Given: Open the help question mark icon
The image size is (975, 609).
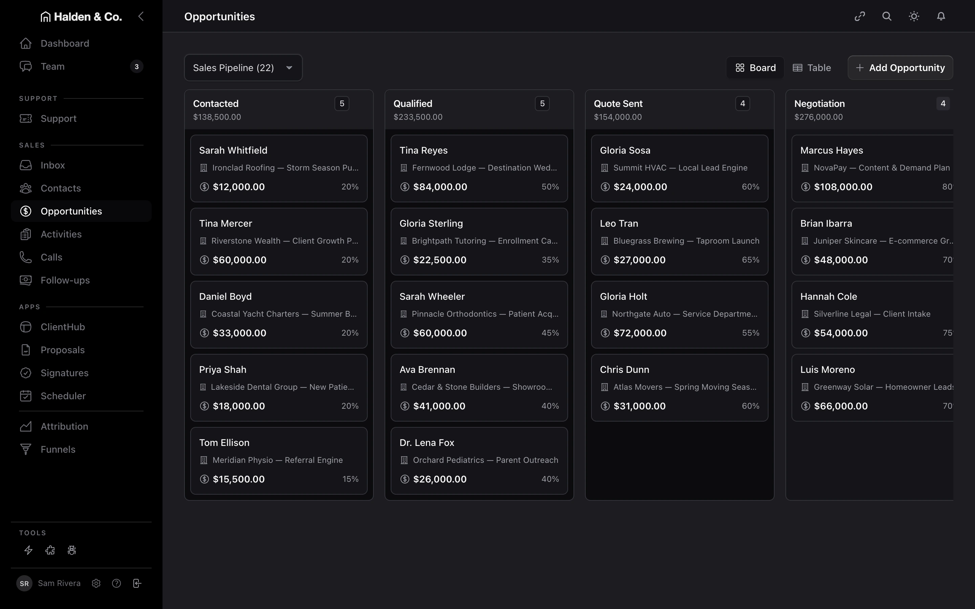Looking at the screenshot, I should point(116,583).
